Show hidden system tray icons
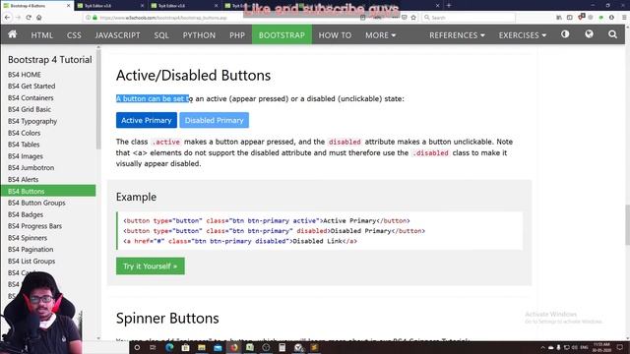 542,347
